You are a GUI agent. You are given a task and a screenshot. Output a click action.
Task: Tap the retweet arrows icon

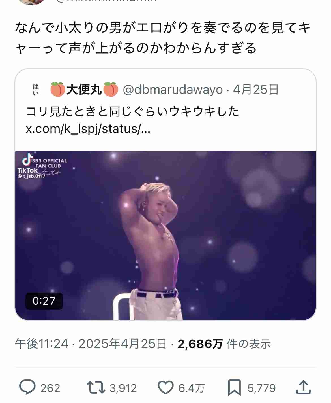point(96,388)
